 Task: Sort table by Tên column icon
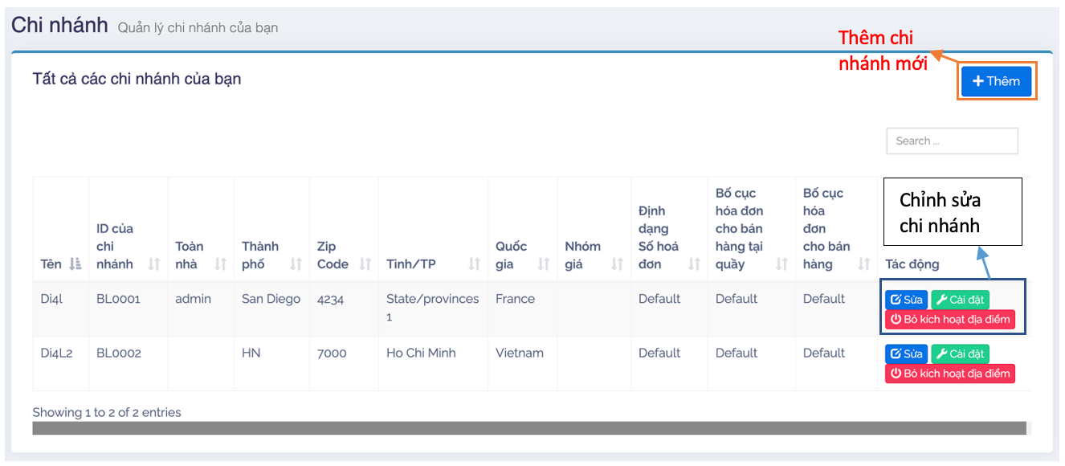pos(75,264)
